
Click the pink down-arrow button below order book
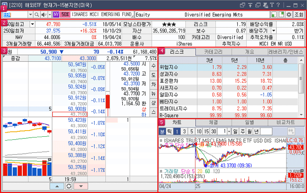[81, 186]
